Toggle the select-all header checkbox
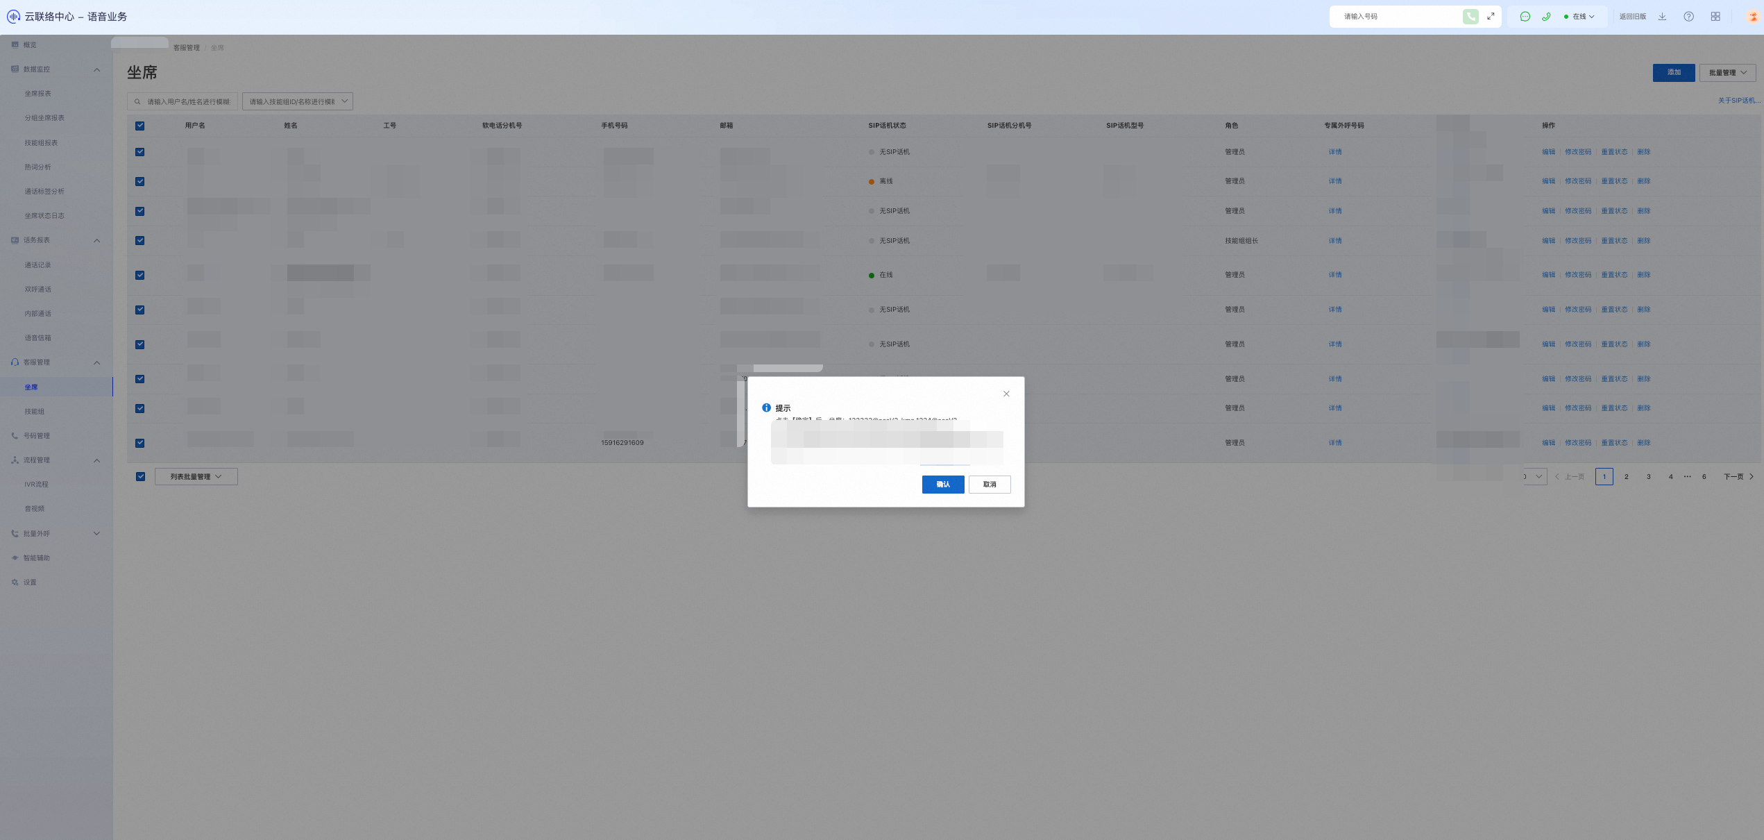The height and width of the screenshot is (840, 1764). tap(140, 126)
